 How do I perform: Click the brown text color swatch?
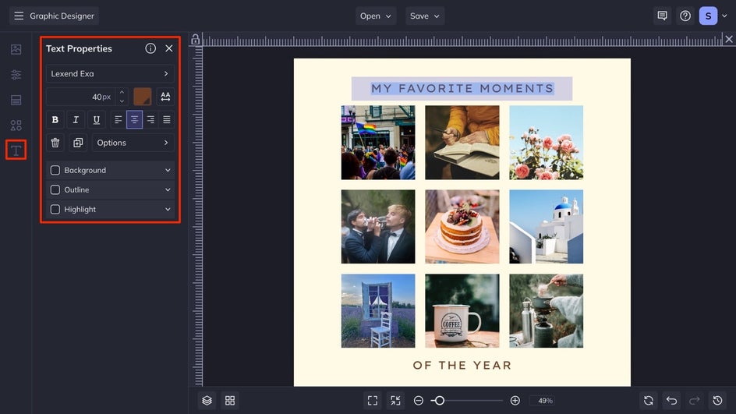pyautogui.click(x=143, y=97)
